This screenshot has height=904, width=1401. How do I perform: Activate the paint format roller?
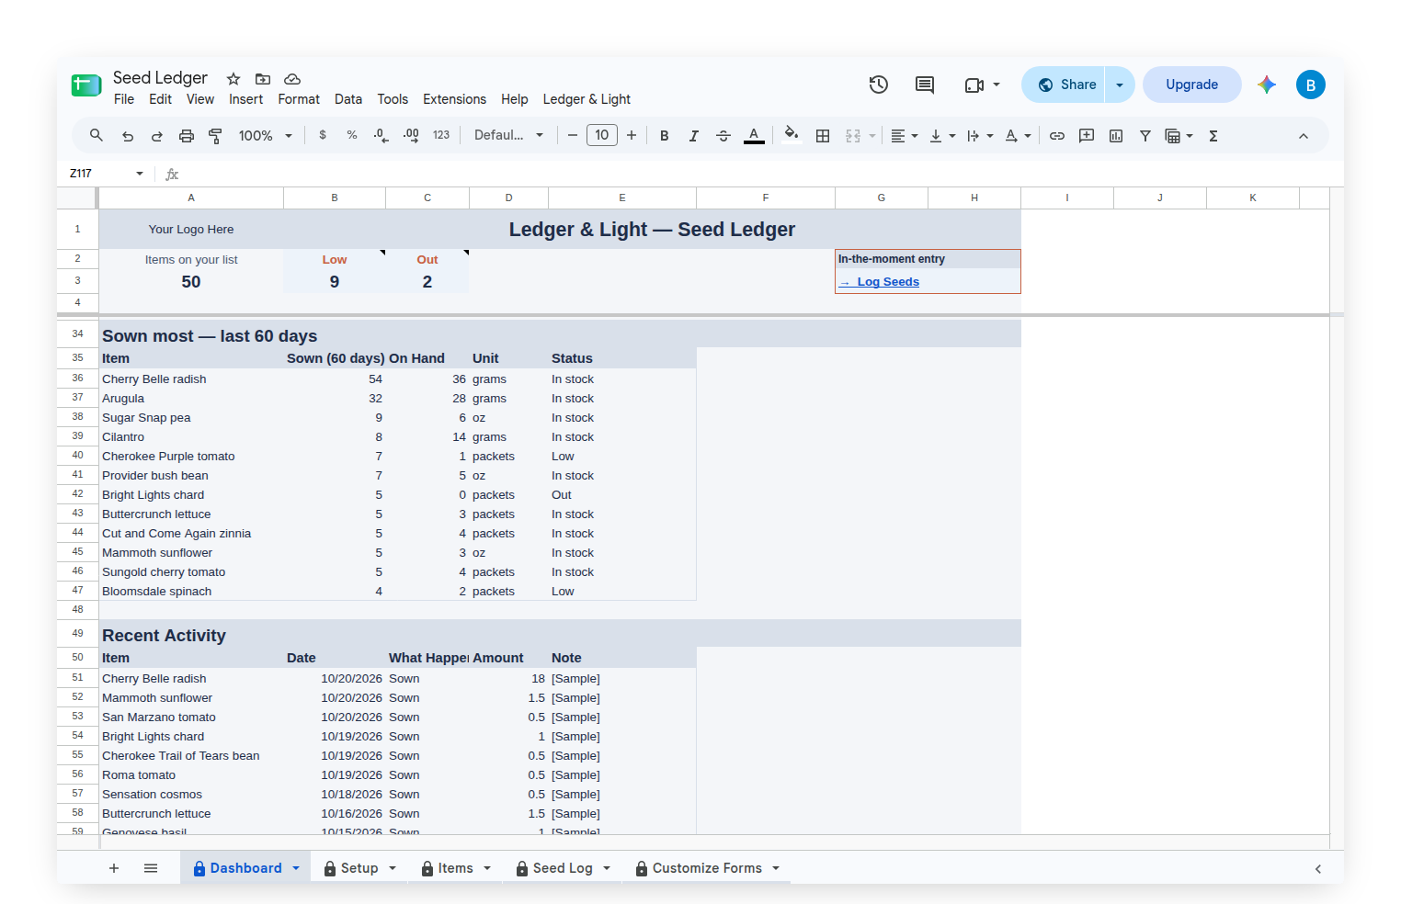point(216,136)
